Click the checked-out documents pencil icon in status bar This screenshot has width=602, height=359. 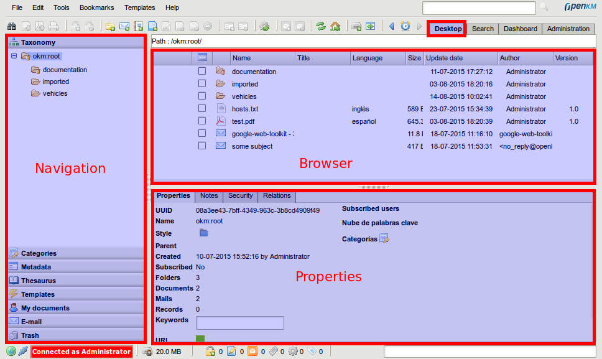(231, 351)
